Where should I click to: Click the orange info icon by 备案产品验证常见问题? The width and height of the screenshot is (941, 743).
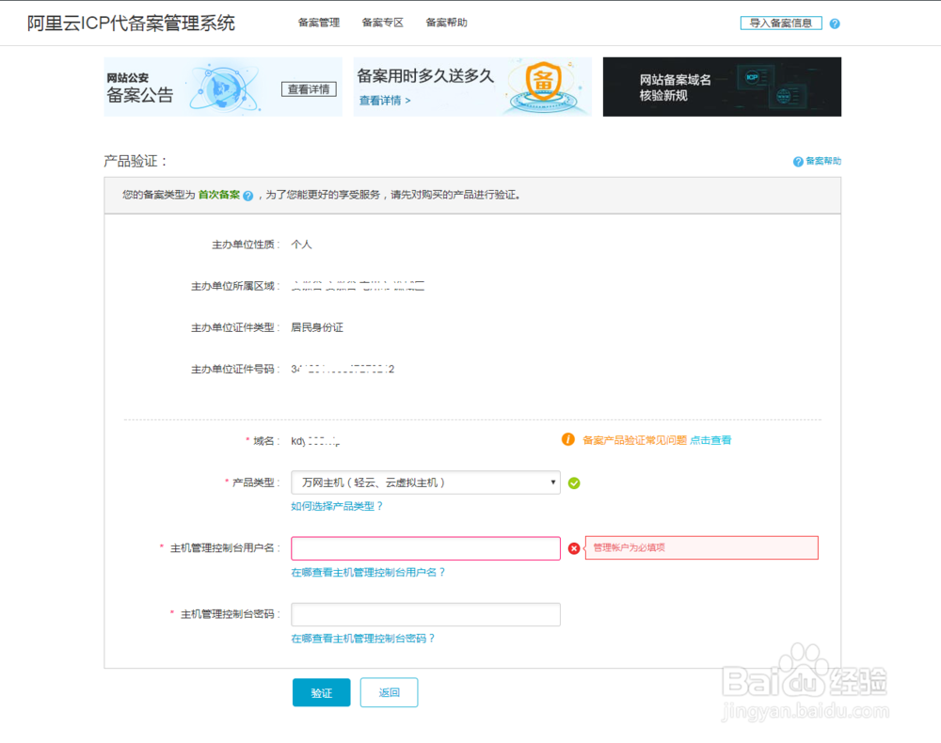click(567, 439)
